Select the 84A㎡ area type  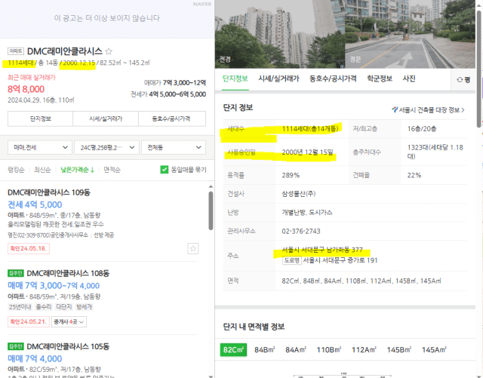(x=295, y=350)
